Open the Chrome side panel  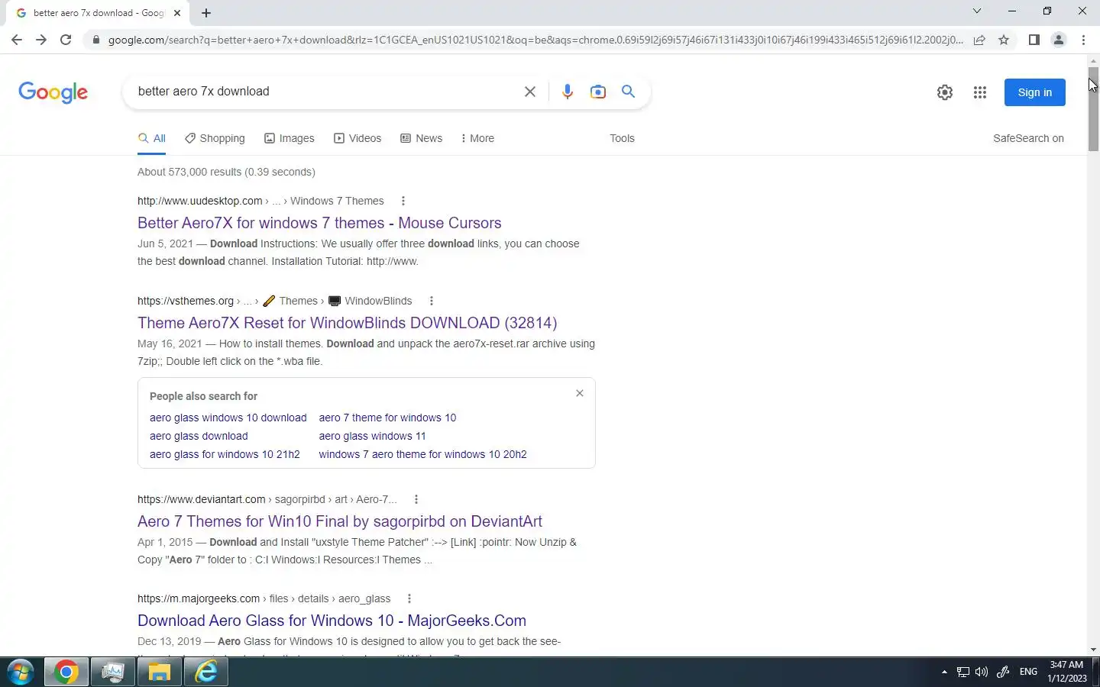click(x=1034, y=40)
